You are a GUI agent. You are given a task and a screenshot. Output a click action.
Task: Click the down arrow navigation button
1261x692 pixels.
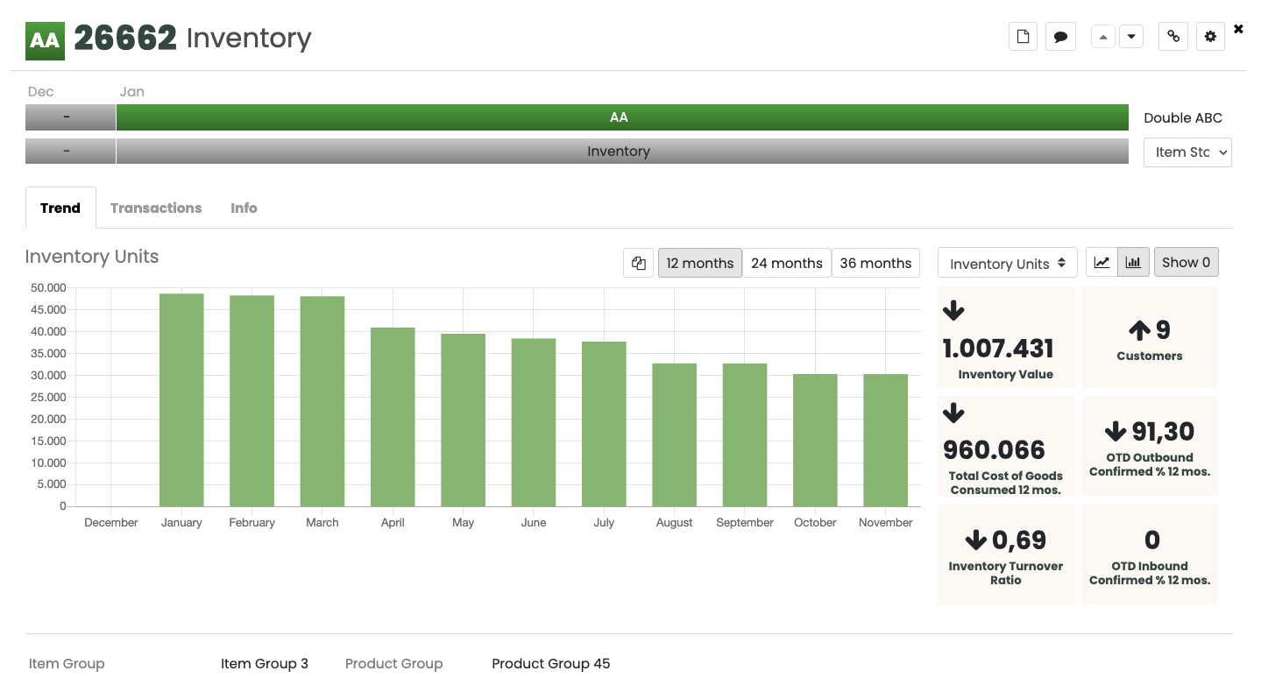[x=1131, y=37]
